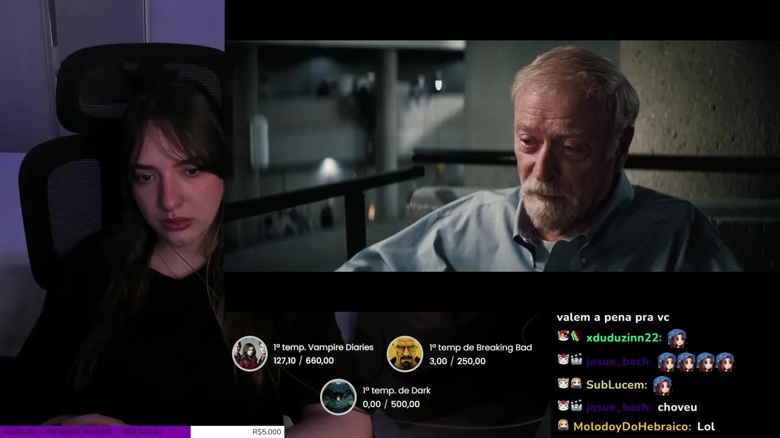780x438 pixels.
Task: Click the 'R$5,000' goal target label
Action: (267, 432)
